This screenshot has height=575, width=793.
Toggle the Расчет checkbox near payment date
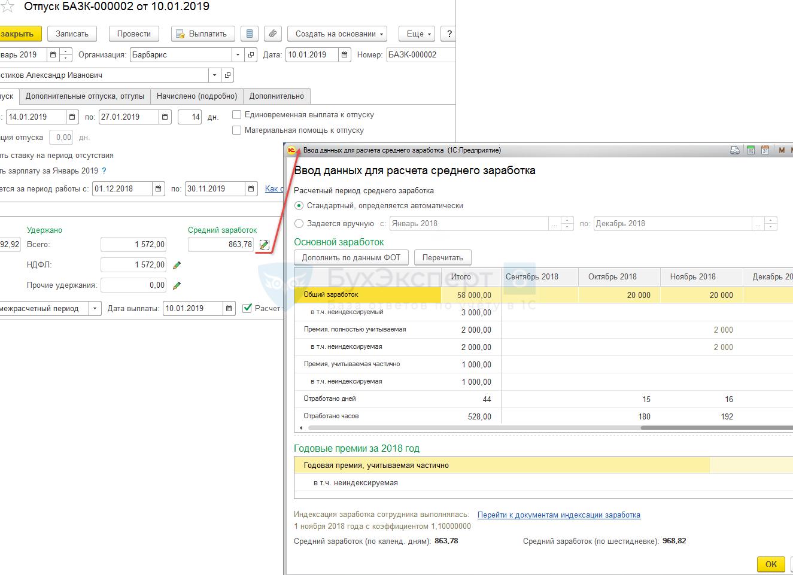coord(247,308)
